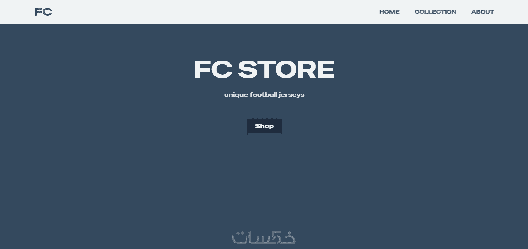The height and width of the screenshot is (249, 528).
Task: Open the COLLECTION nav item
Action: coord(435,12)
